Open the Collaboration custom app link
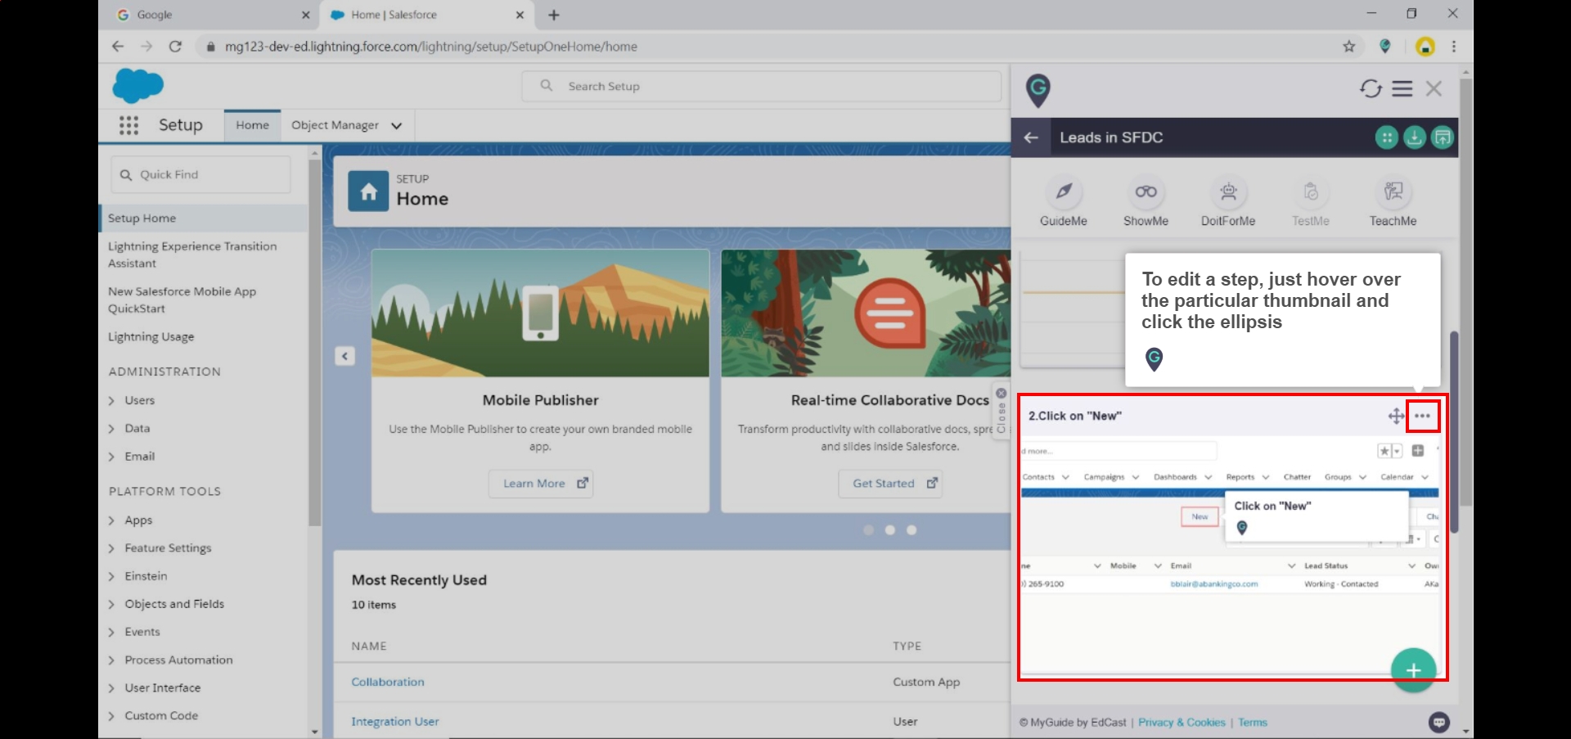The image size is (1571, 739). click(x=388, y=682)
